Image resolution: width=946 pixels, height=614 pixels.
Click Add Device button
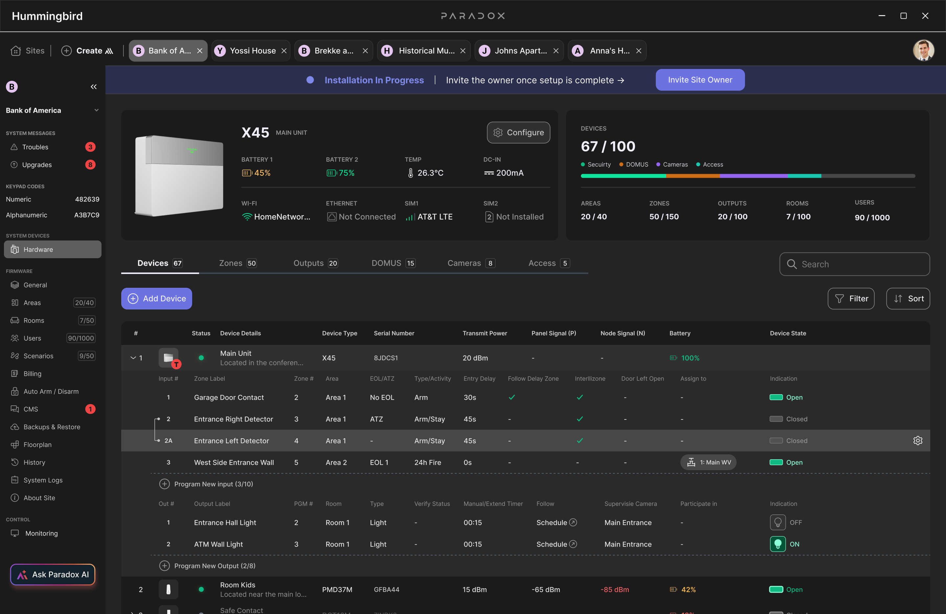point(157,298)
